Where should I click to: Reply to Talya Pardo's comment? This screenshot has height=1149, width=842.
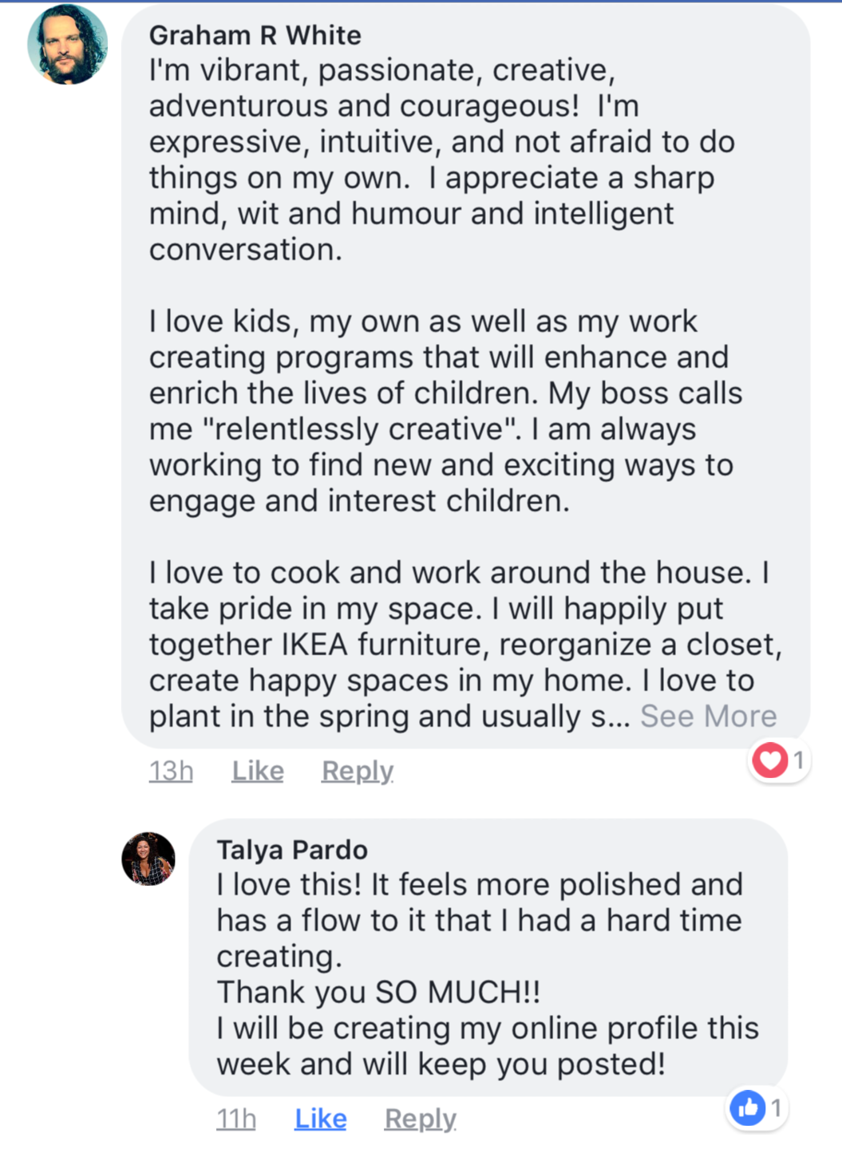click(420, 1119)
